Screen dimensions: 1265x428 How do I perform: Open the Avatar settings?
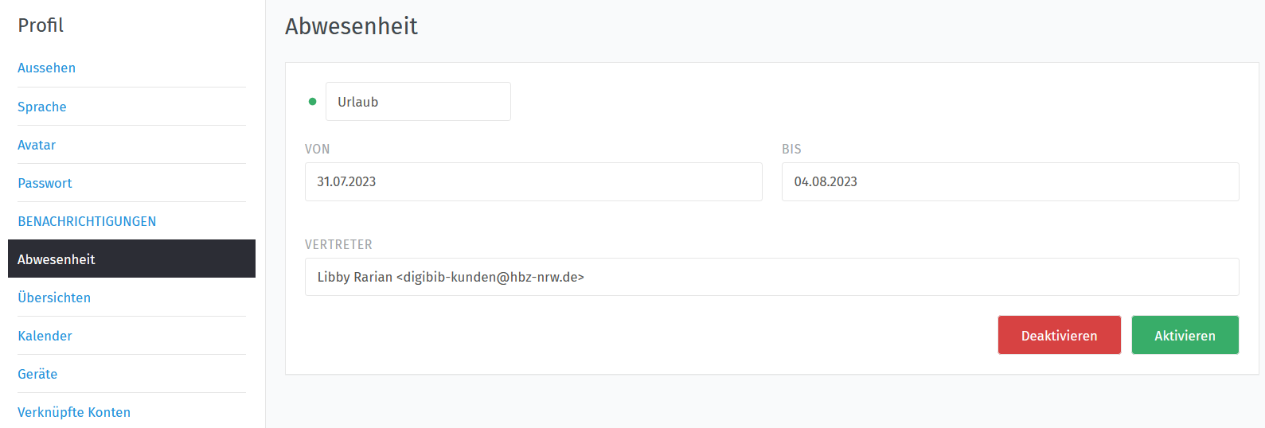click(37, 145)
